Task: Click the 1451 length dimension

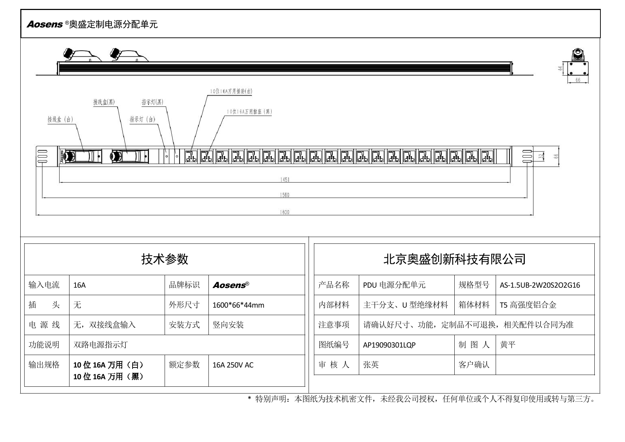Action: [x=284, y=180]
